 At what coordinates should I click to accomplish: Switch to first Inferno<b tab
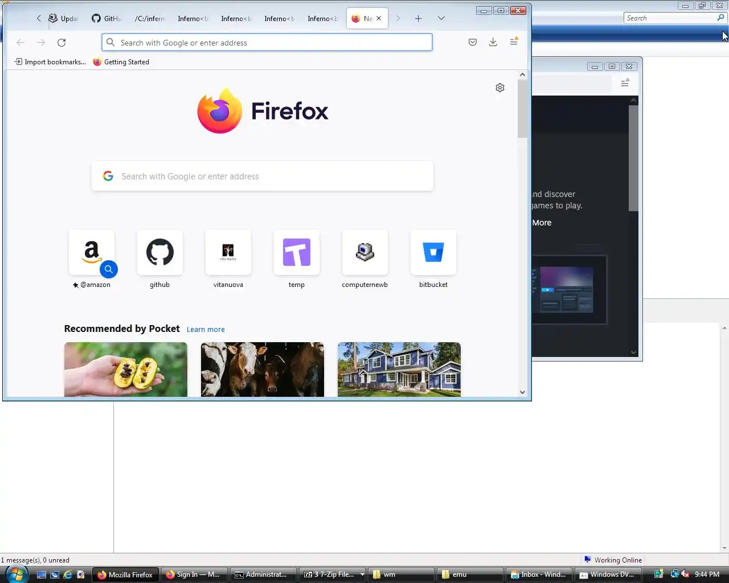(193, 18)
